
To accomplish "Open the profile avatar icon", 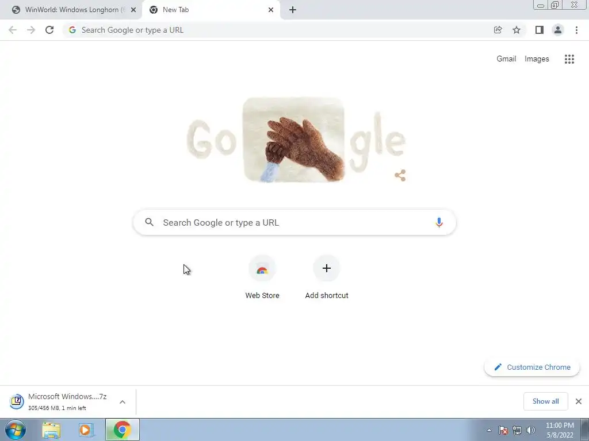I will (x=558, y=30).
